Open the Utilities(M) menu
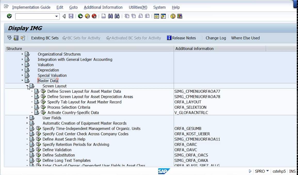The width and height of the screenshot is (298, 175). [x=138, y=7]
